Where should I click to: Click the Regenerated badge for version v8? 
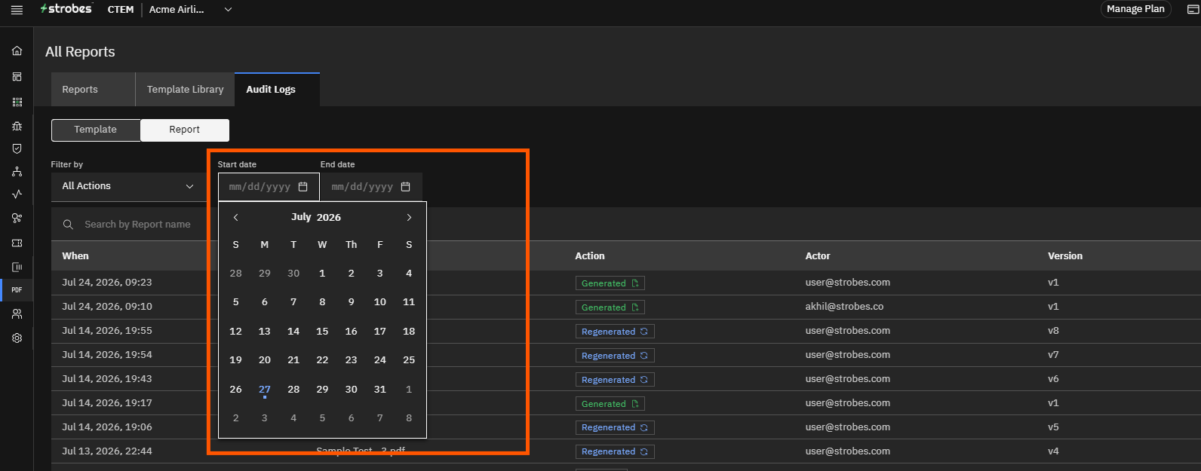tap(615, 332)
